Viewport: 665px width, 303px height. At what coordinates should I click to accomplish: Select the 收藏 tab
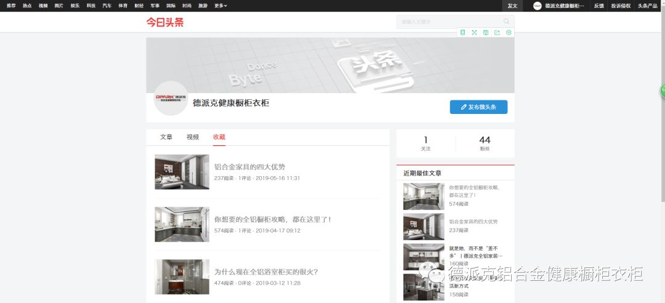[219, 137]
